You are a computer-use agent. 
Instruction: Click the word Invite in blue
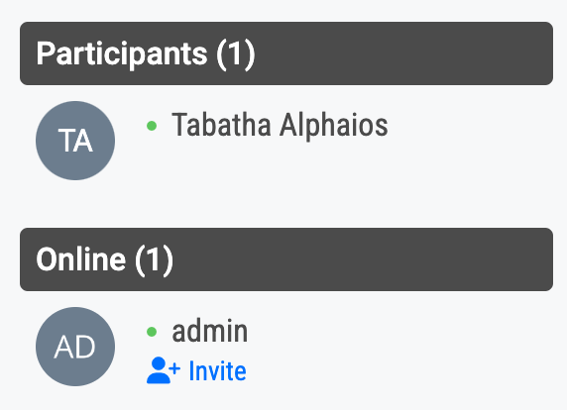tap(218, 370)
